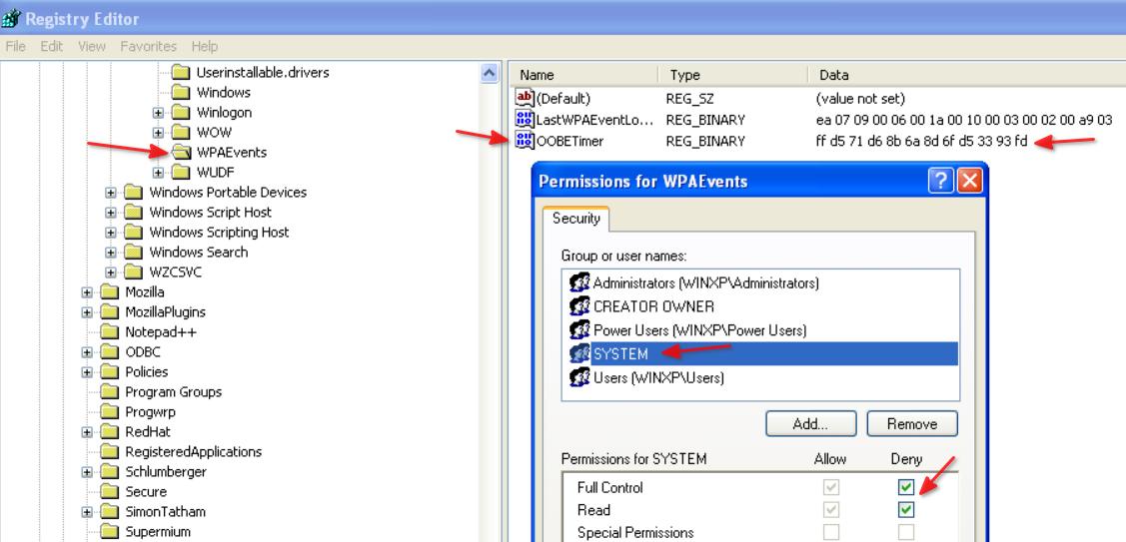
Task: Expand Windows Search key
Action: 111,253
